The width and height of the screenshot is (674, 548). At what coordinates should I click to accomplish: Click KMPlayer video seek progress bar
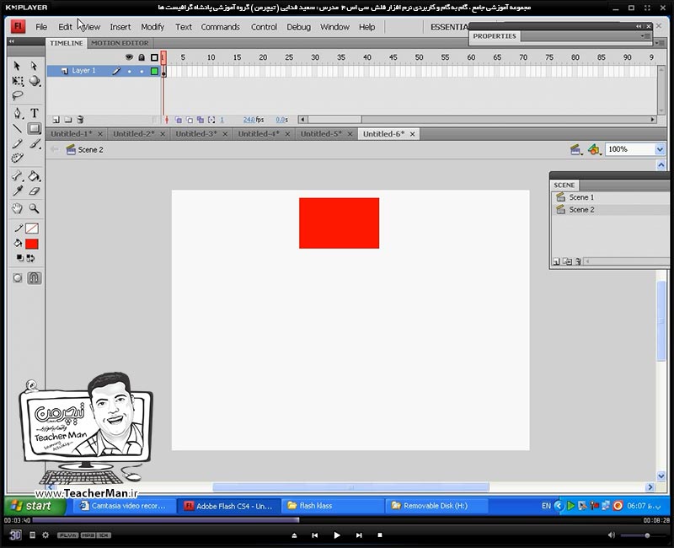[x=338, y=520]
